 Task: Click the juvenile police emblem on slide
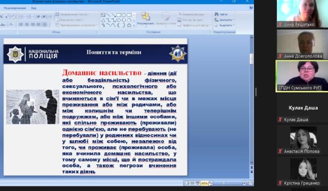pos(178,54)
